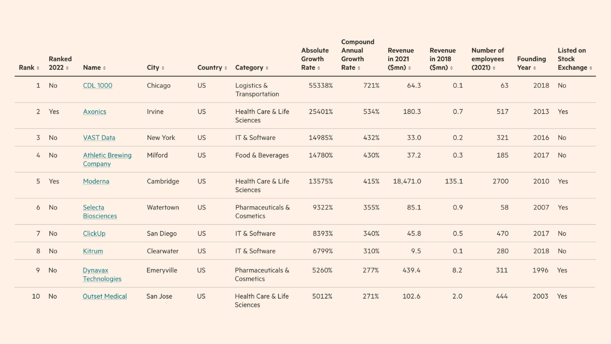Click the 8.2 revenue 2018 value
Screen dimensions: 611x344
(x=457, y=270)
